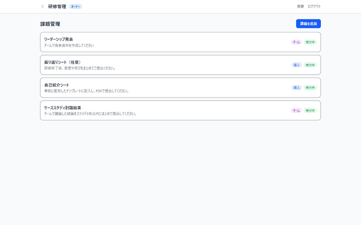
Task: Toggle the チーム label on リーダーシップ発表 card
Action: 296,42
